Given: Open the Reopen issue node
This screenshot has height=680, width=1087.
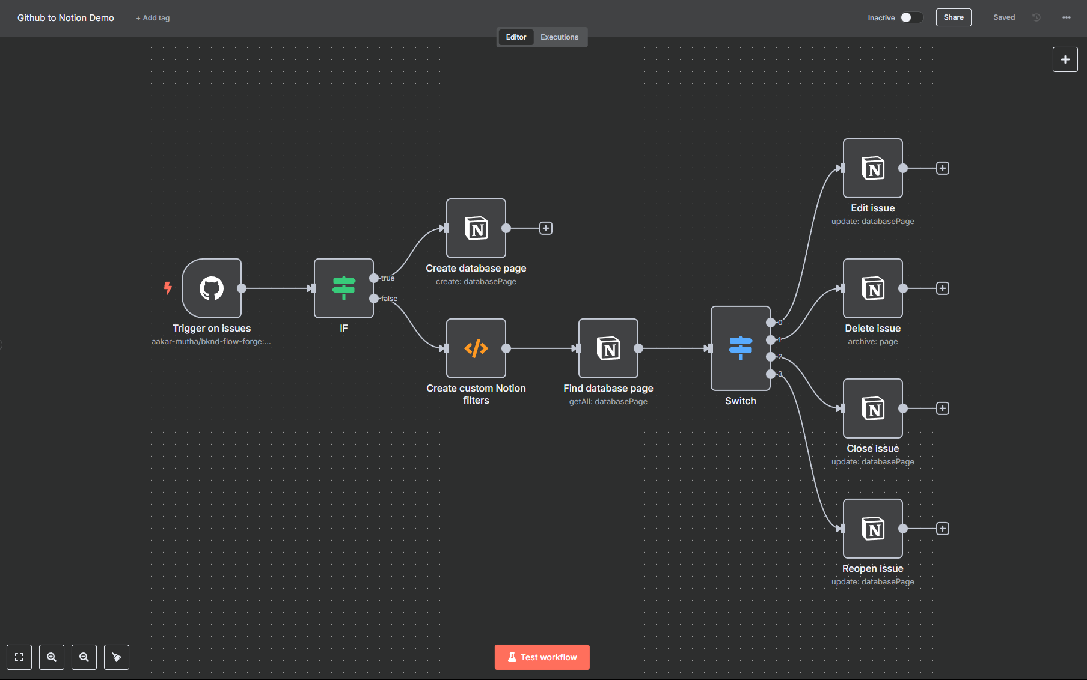Looking at the screenshot, I should click(x=872, y=529).
